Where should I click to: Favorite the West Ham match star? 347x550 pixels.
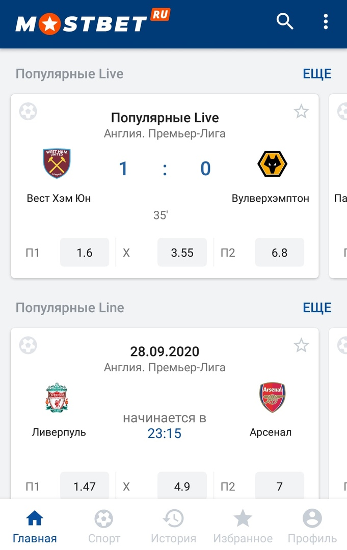point(301,112)
